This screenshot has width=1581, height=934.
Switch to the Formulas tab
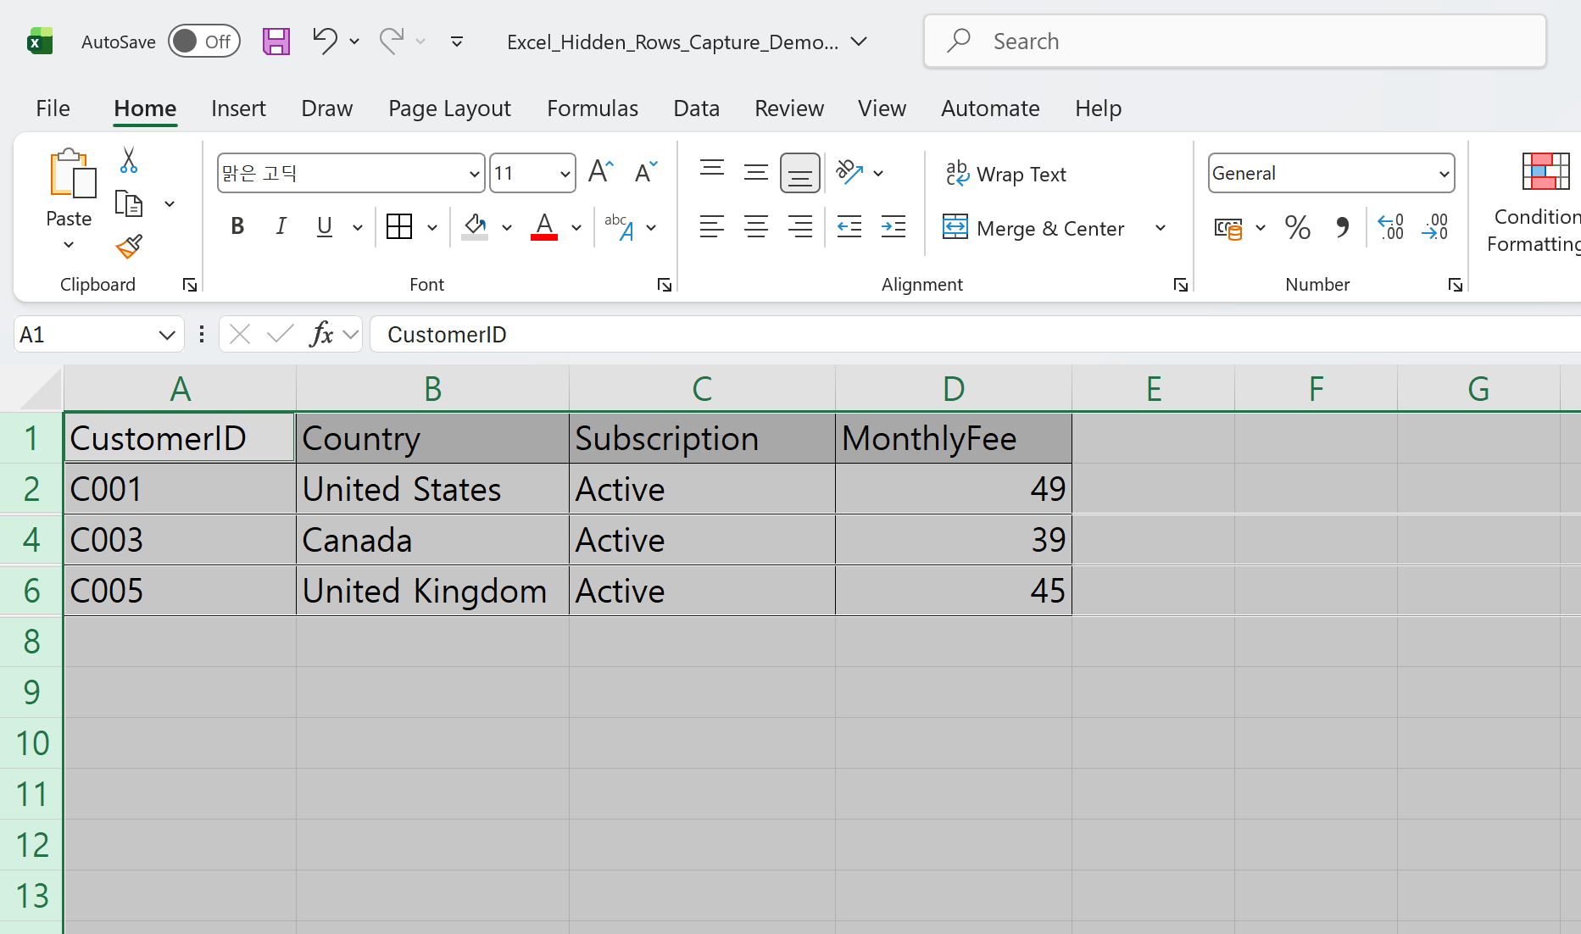coord(592,108)
